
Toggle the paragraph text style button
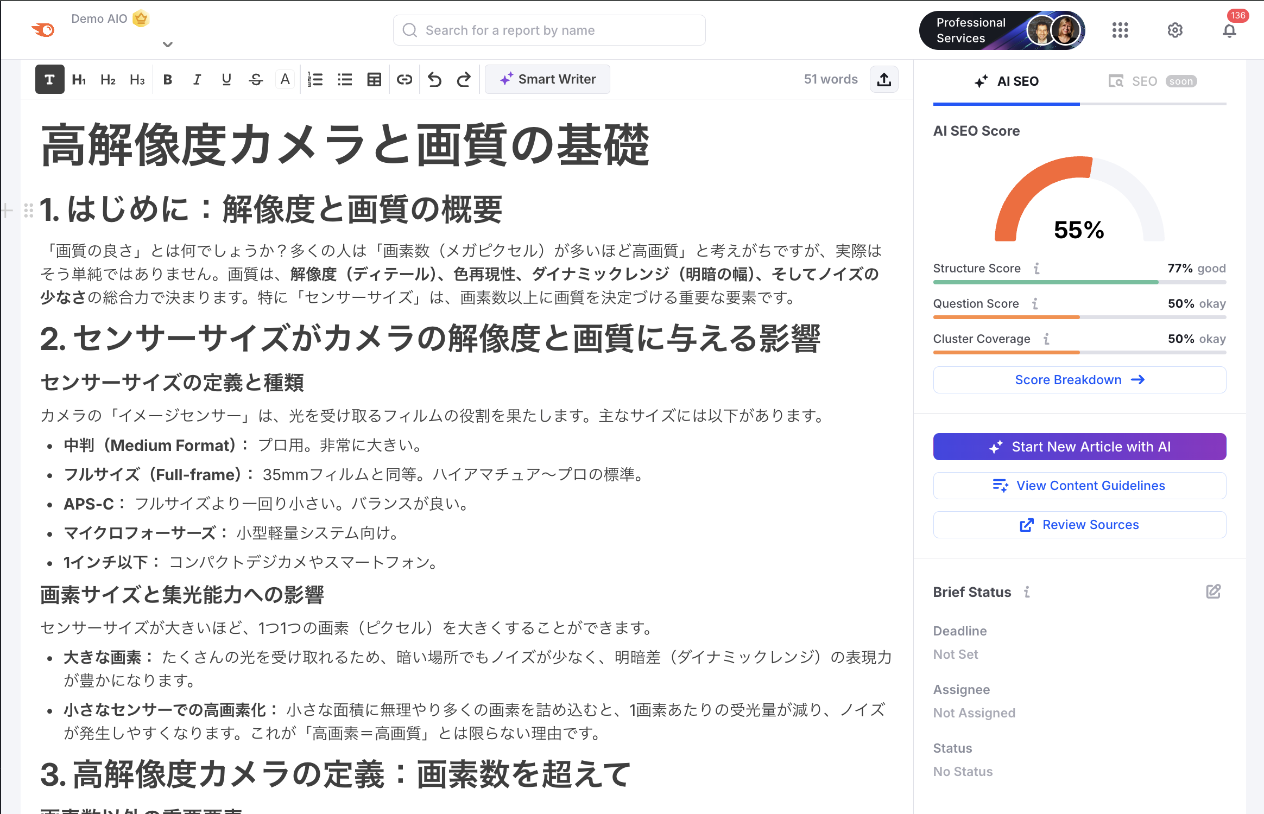pyautogui.click(x=49, y=80)
